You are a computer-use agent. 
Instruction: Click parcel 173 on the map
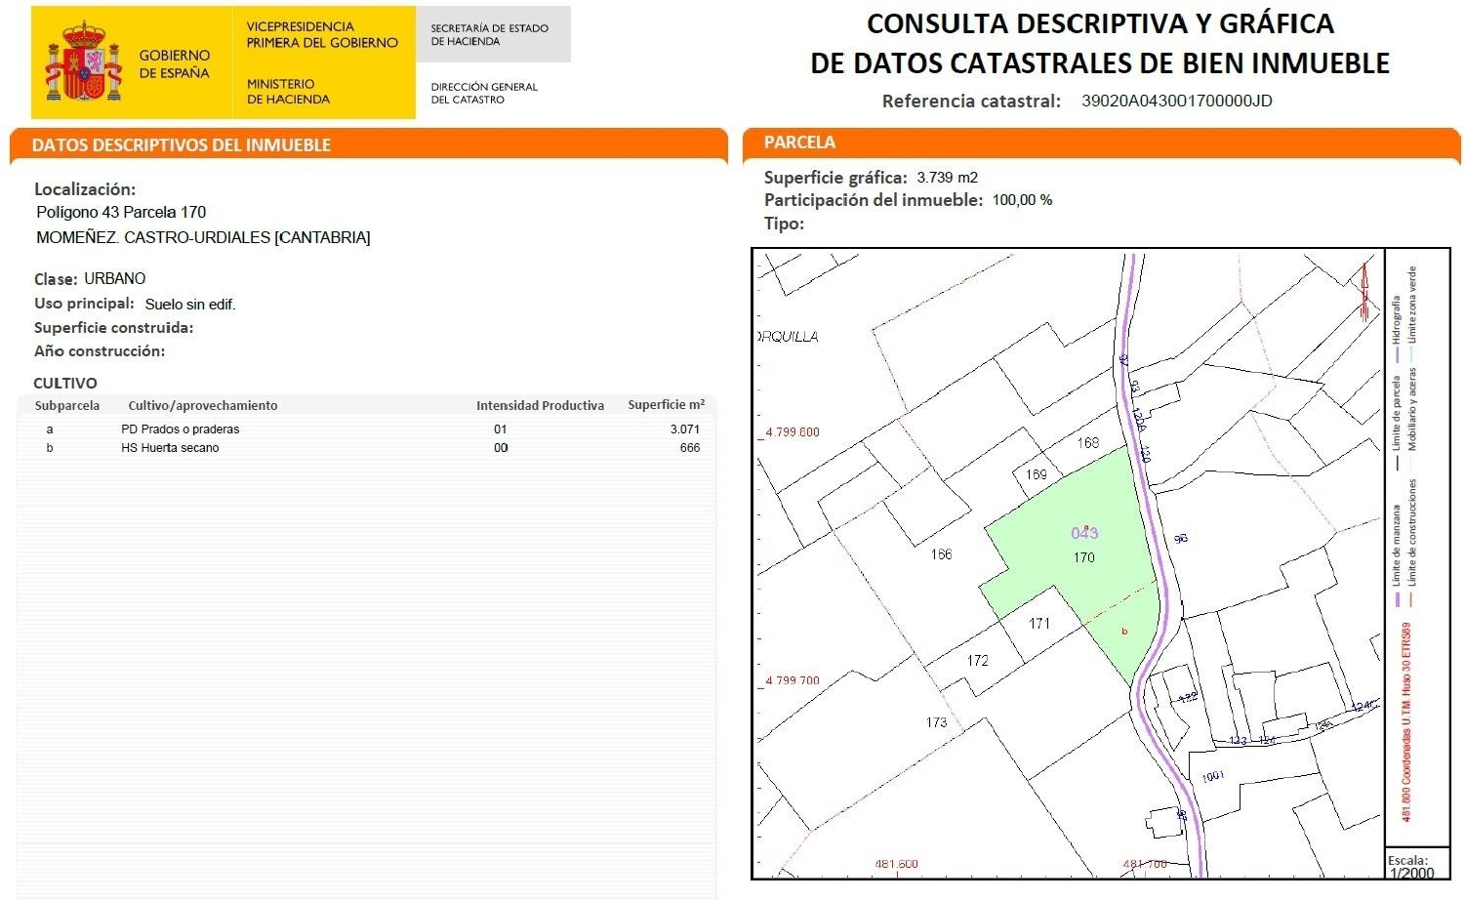(x=935, y=722)
